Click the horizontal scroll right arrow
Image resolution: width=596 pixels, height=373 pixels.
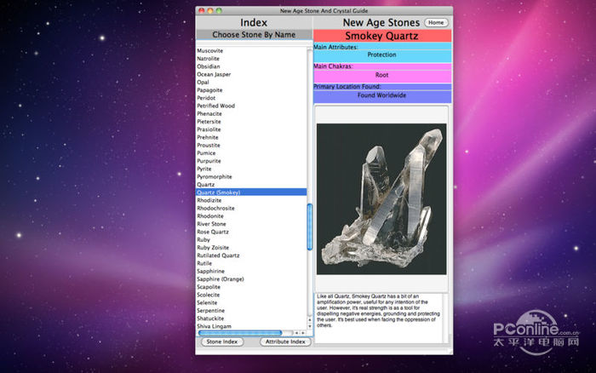[305, 333]
